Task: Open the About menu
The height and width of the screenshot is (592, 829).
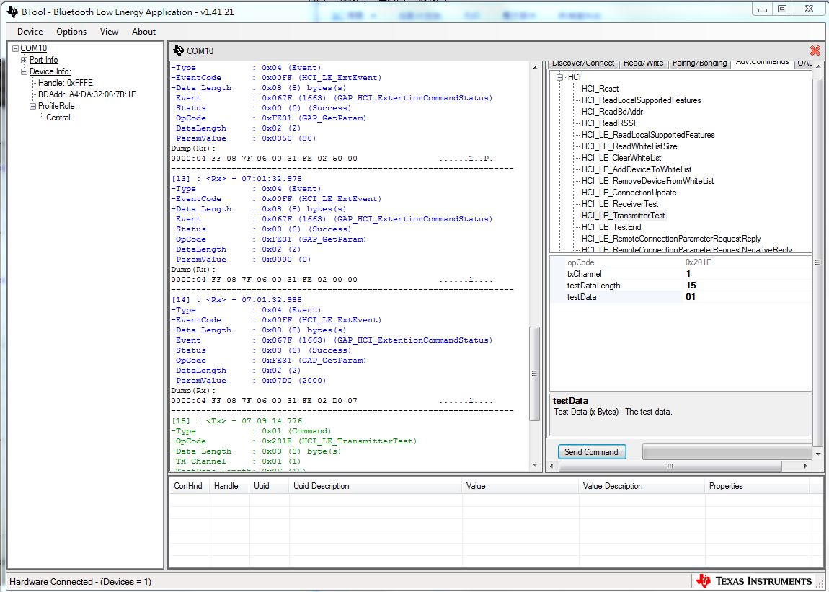Action: [x=143, y=32]
